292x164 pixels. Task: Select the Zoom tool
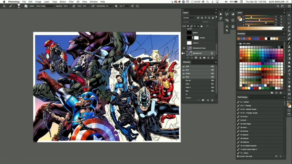tap(289, 90)
